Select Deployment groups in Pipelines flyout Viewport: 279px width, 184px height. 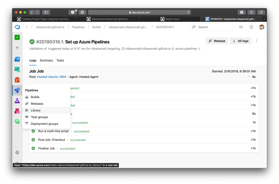pyautogui.click(x=46, y=124)
